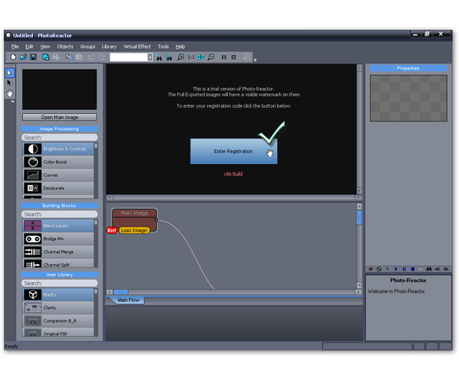Click the T text icon under Properties
This screenshot has width=459, height=382.
pyautogui.click(x=387, y=269)
